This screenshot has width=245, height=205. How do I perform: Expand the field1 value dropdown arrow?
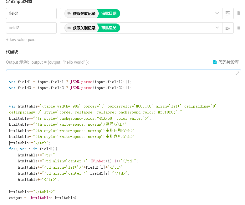coord(217,13)
